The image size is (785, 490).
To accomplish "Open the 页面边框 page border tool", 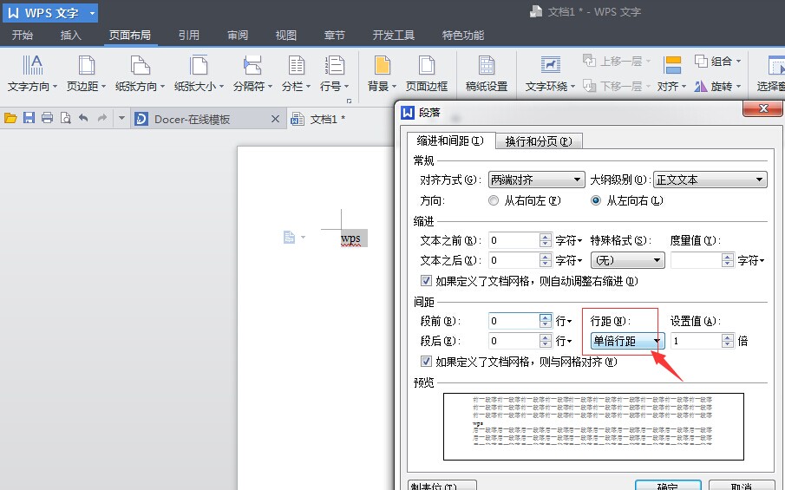I will (x=427, y=74).
